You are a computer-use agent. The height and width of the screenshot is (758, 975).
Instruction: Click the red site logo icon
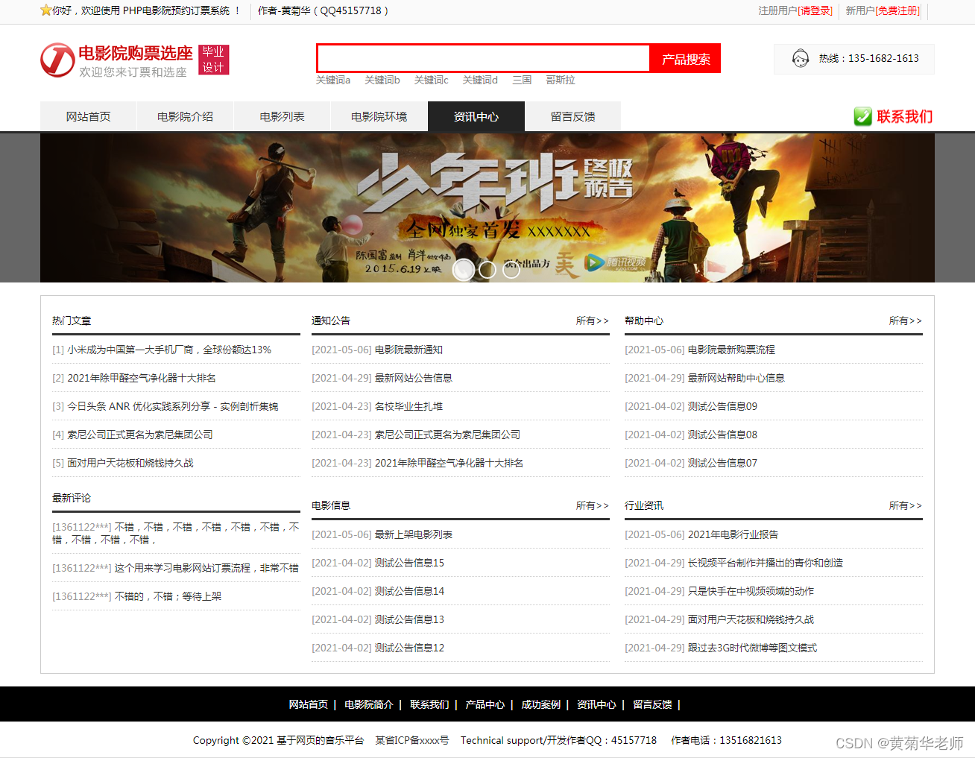pyautogui.click(x=57, y=60)
